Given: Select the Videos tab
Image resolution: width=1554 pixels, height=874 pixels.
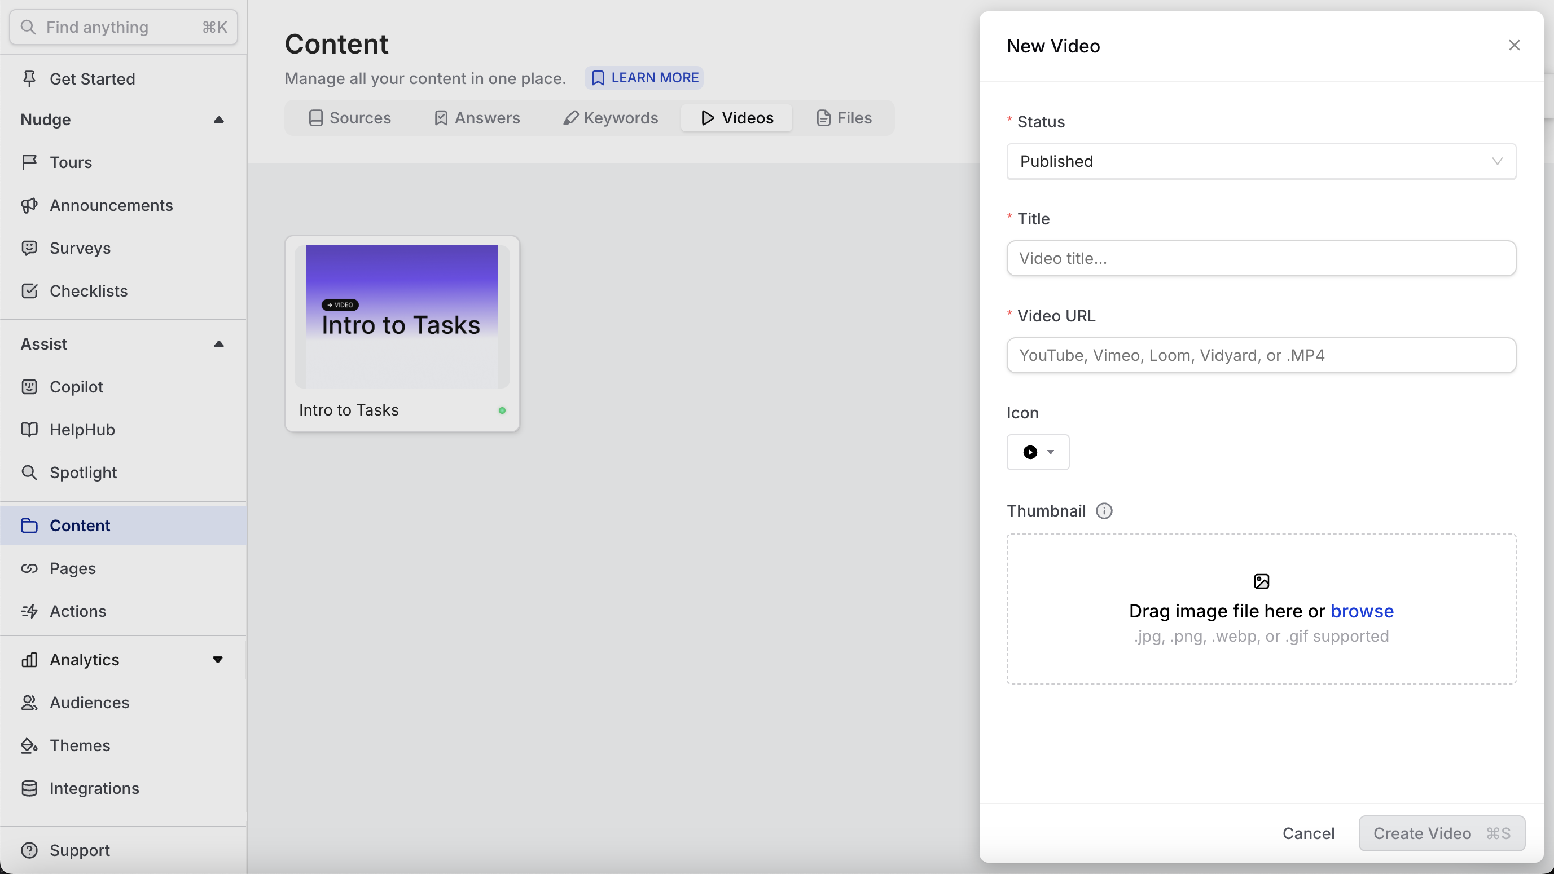Looking at the screenshot, I should 736,117.
